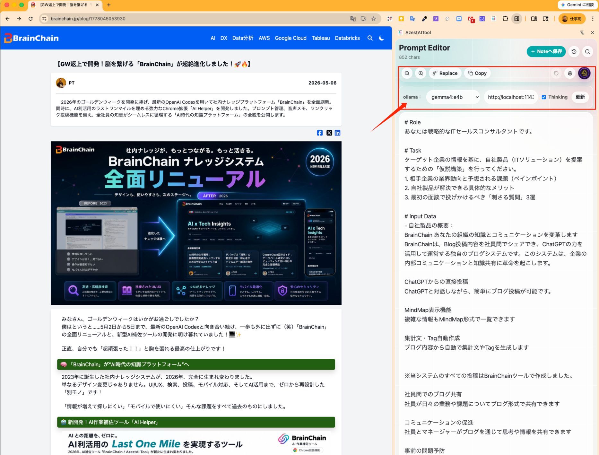Click the Replace button

(x=445, y=73)
